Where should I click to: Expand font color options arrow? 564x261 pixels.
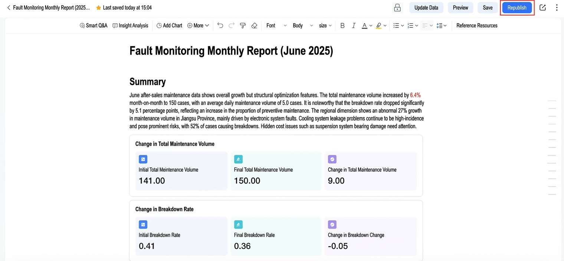371,26
